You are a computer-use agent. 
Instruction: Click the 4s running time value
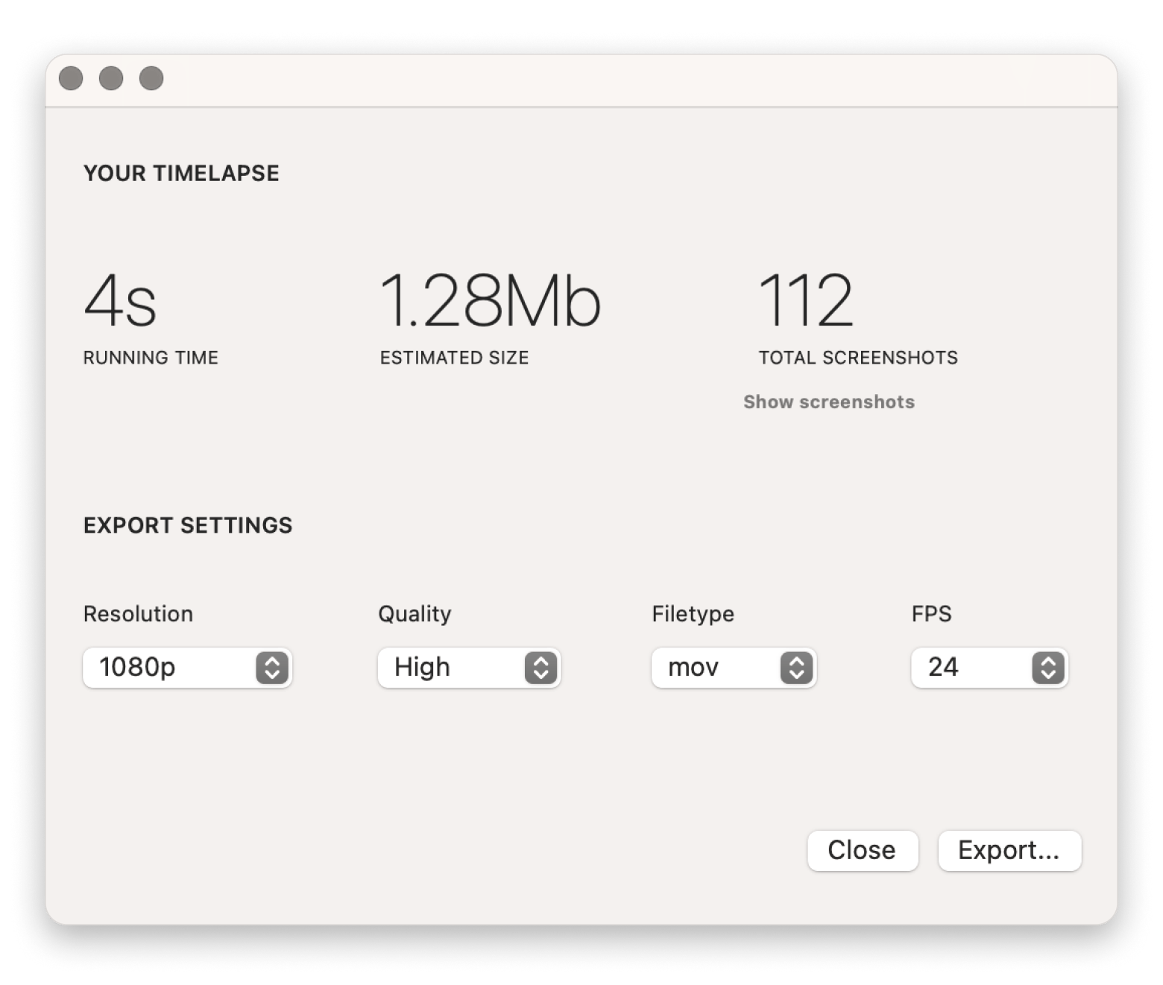click(x=120, y=301)
